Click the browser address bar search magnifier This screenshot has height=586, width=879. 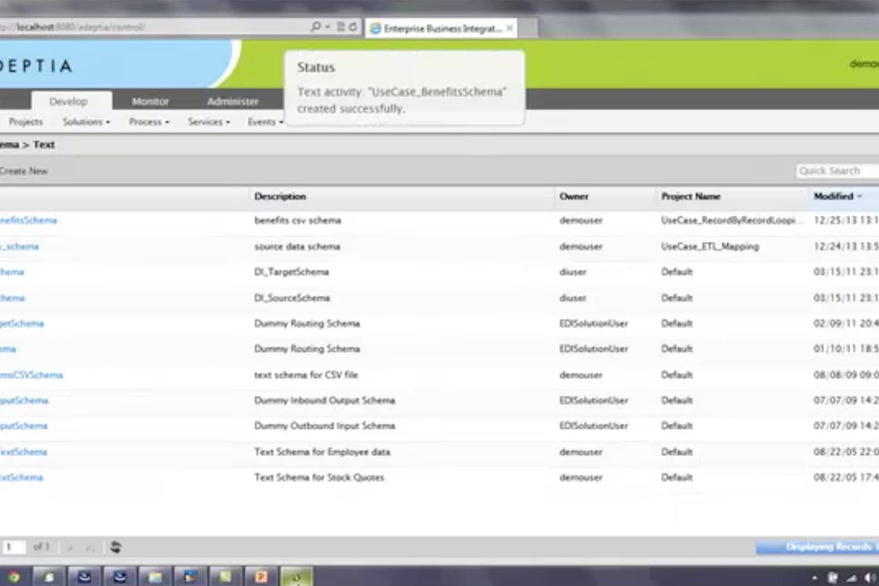click(315, 27)
